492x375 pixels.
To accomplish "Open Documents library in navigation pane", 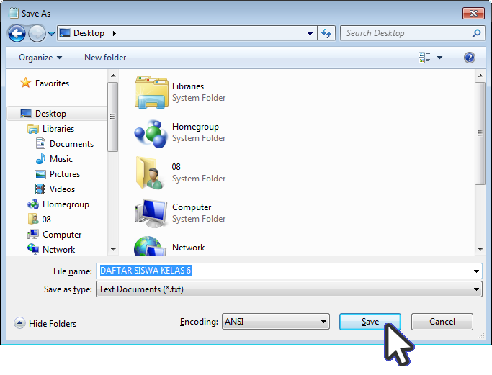I will click(x=65, y=144).
